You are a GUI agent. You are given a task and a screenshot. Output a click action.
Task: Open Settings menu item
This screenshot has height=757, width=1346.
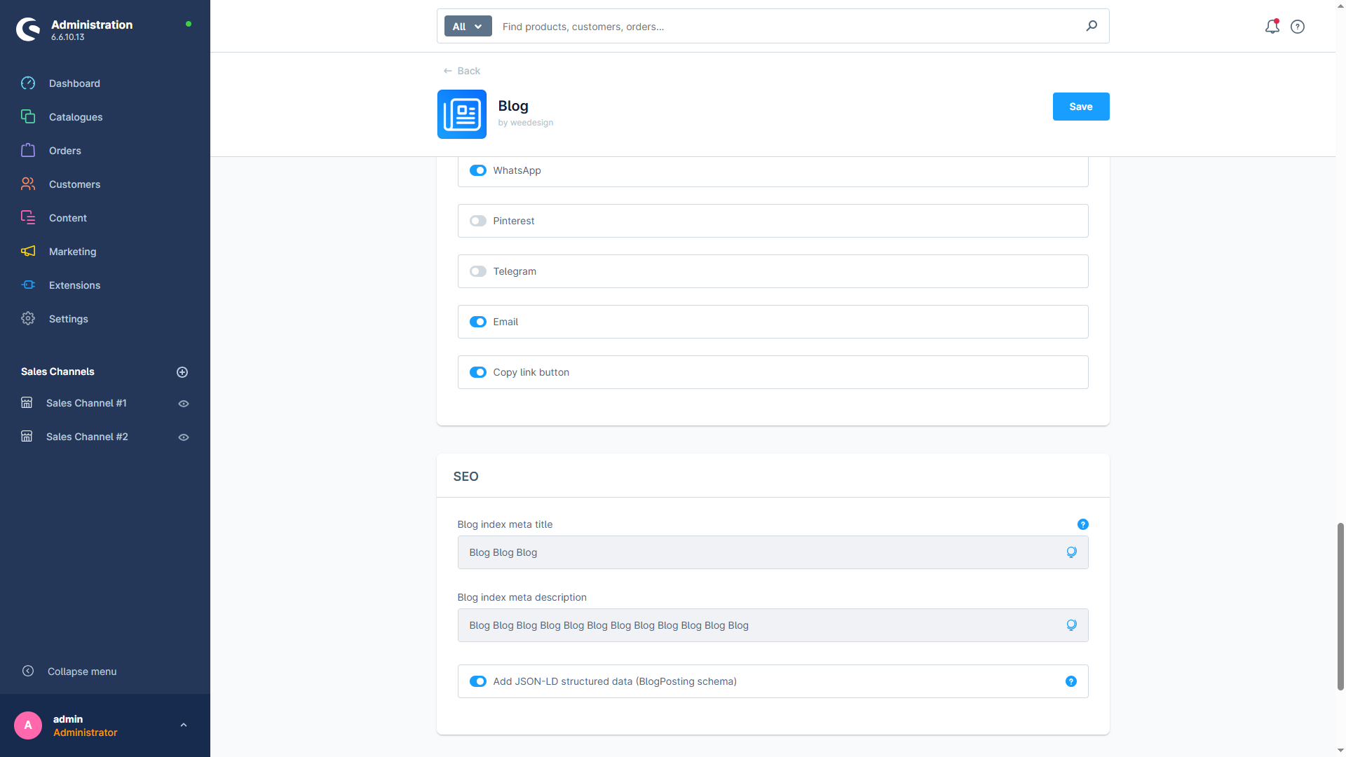click(x=69, y=319)
